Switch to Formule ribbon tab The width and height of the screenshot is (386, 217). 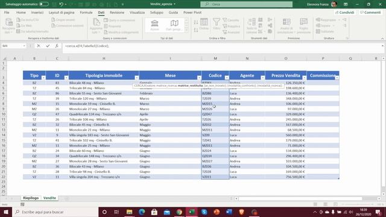(x=86, y=12)
